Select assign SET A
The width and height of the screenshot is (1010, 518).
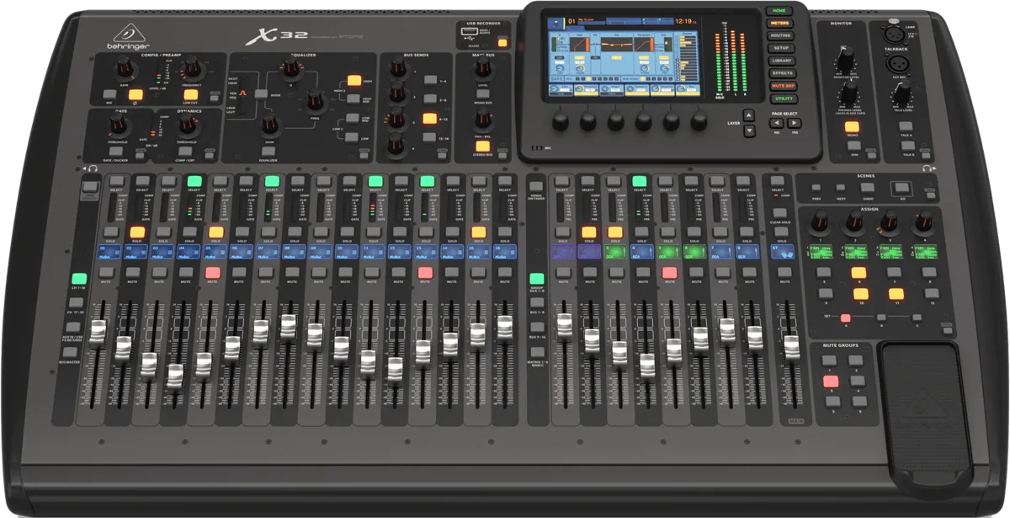845,317
